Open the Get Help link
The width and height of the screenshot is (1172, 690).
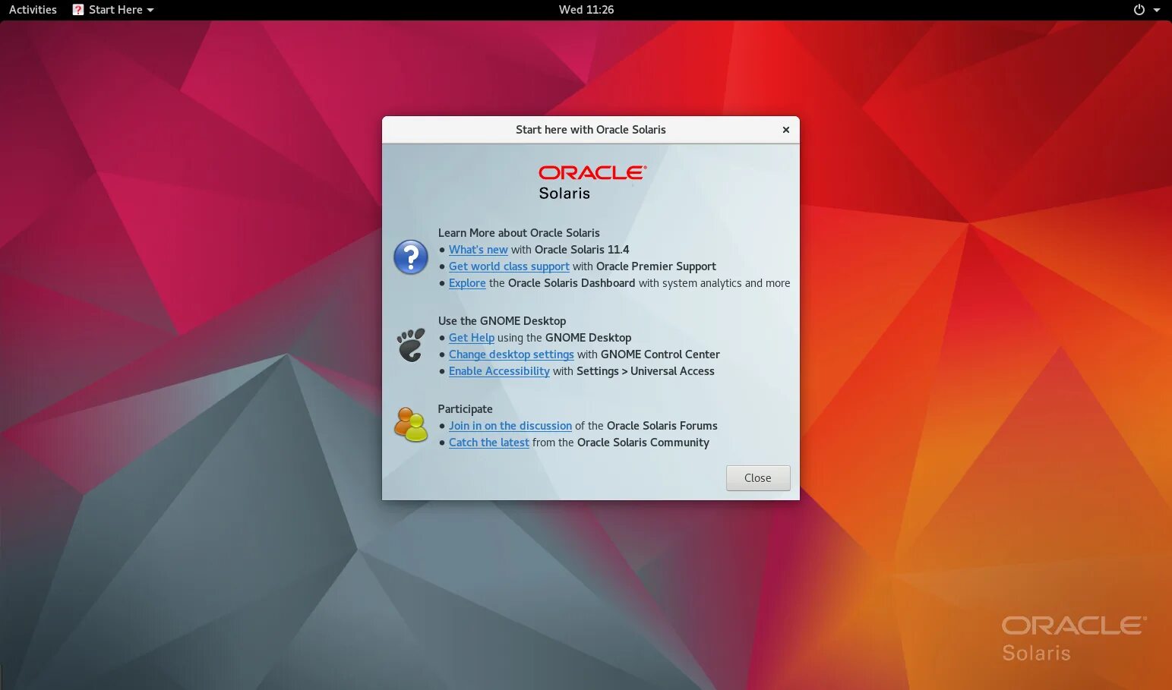point(471,338)
